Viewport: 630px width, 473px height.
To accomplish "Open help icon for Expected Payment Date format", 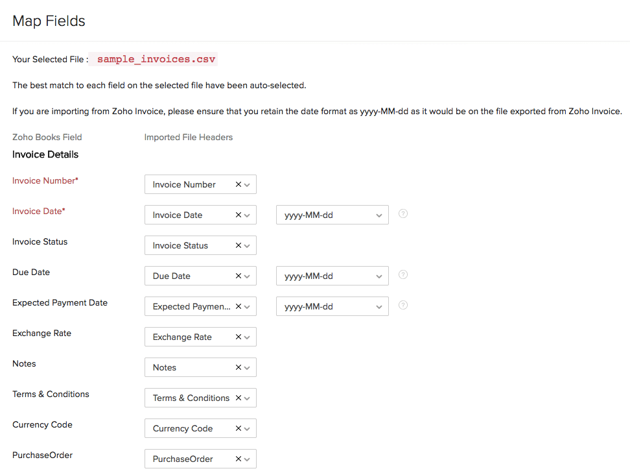I will point(403,305).
